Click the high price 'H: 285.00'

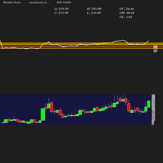coord(94,9)
